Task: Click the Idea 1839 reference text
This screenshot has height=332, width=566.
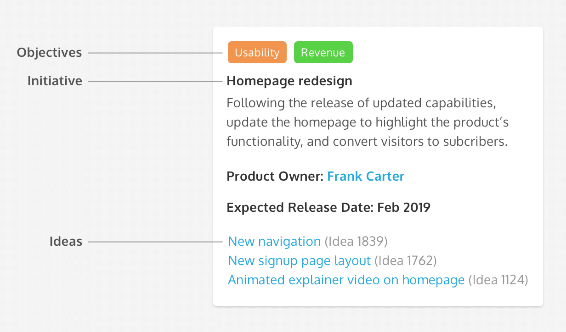Action: point(356,241)
